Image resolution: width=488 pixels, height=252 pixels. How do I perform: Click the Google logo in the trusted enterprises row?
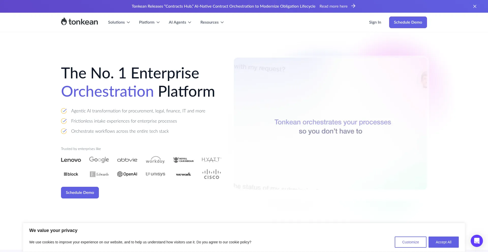[99, 160]
